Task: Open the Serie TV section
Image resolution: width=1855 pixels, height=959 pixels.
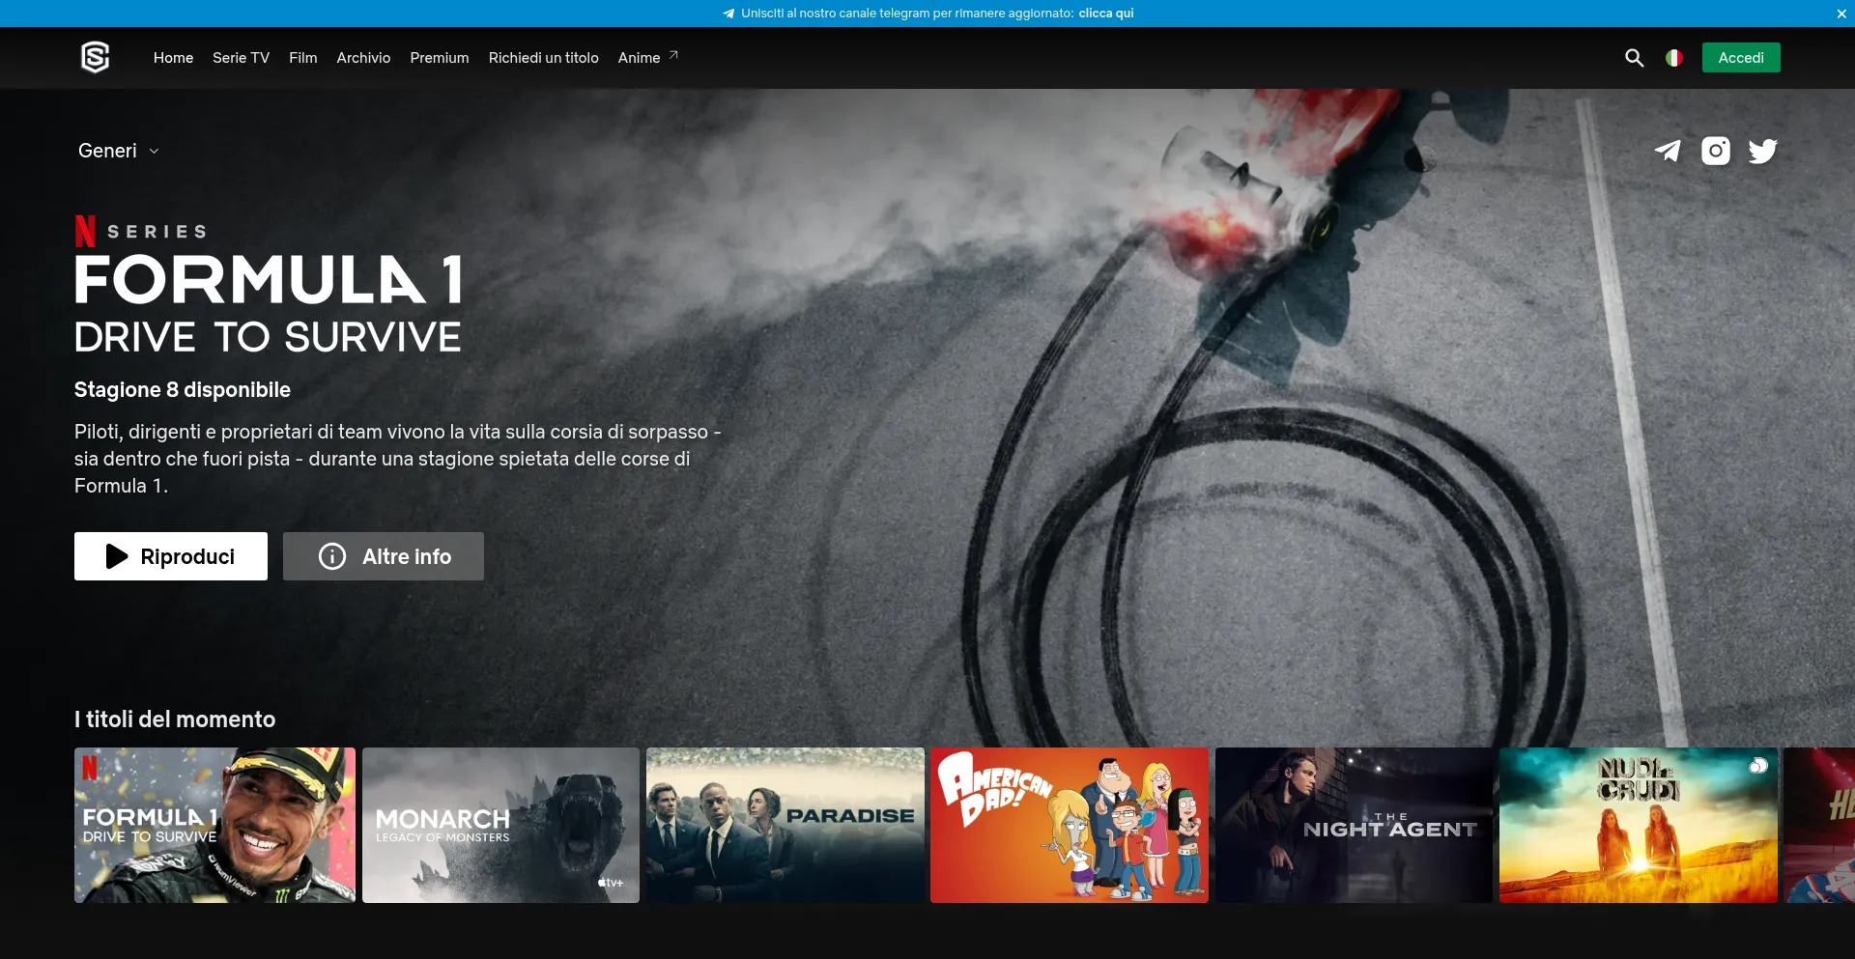Action: pyautogui.click(x=241, y=58)
